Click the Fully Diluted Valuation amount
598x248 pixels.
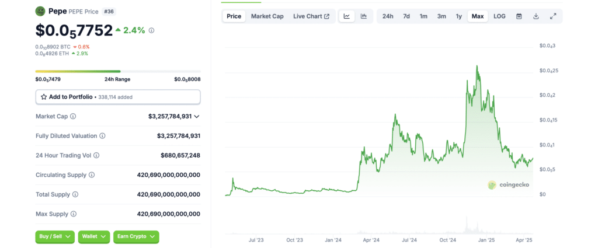[x=179, y=135]
